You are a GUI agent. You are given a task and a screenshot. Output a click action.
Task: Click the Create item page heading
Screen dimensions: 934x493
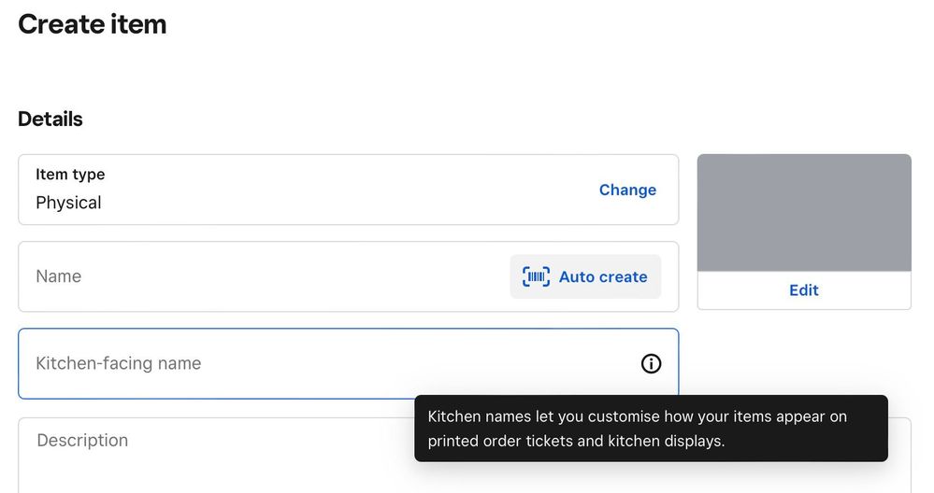click(93, 24)
